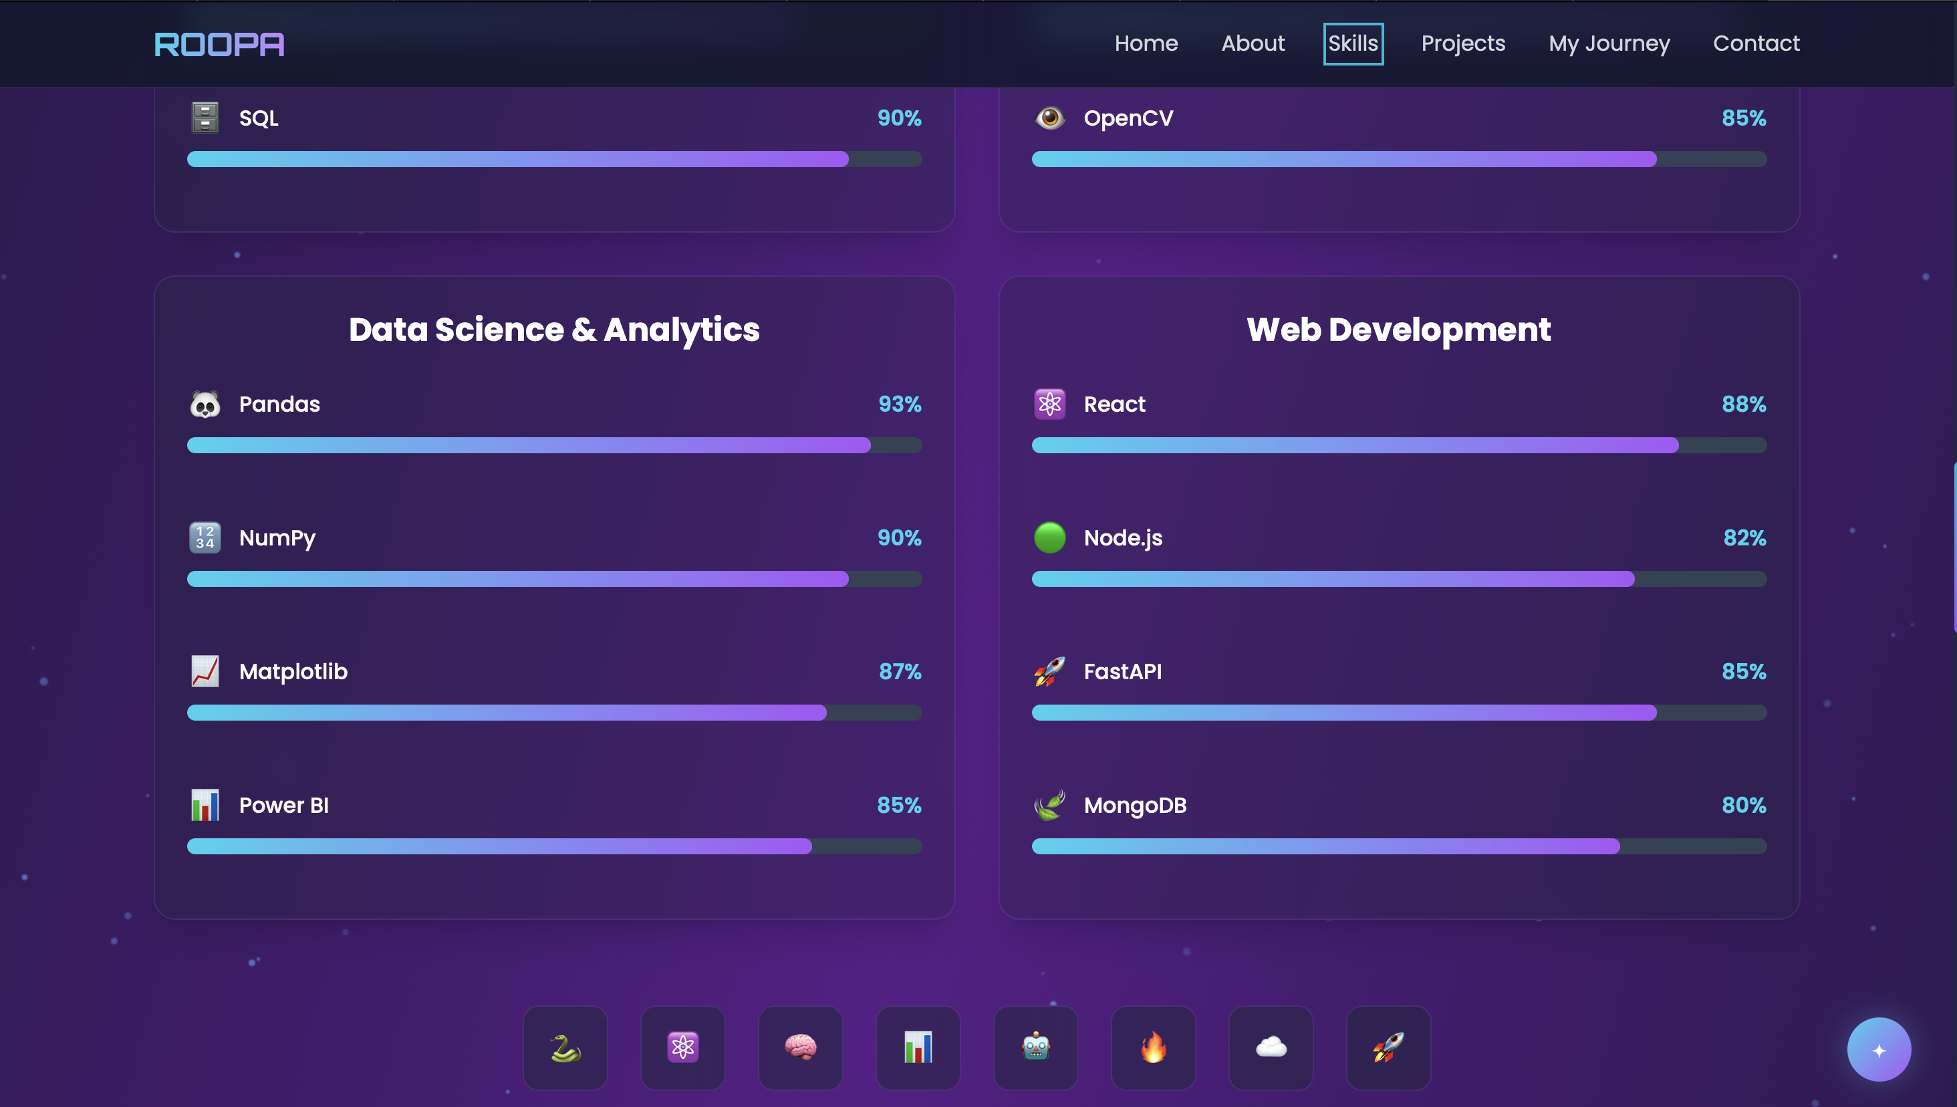The height and width of the screenshot is (1107, 1957).
Task: Click the Power BI bar chart icon
Action: [205, 805]
